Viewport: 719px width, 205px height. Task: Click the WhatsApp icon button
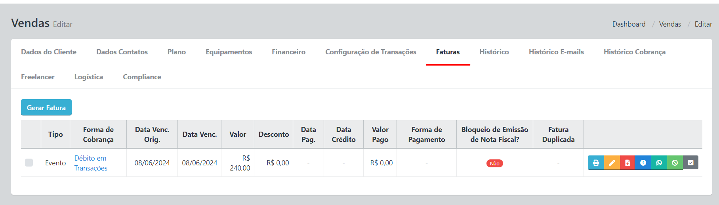[x=659, y=163]
